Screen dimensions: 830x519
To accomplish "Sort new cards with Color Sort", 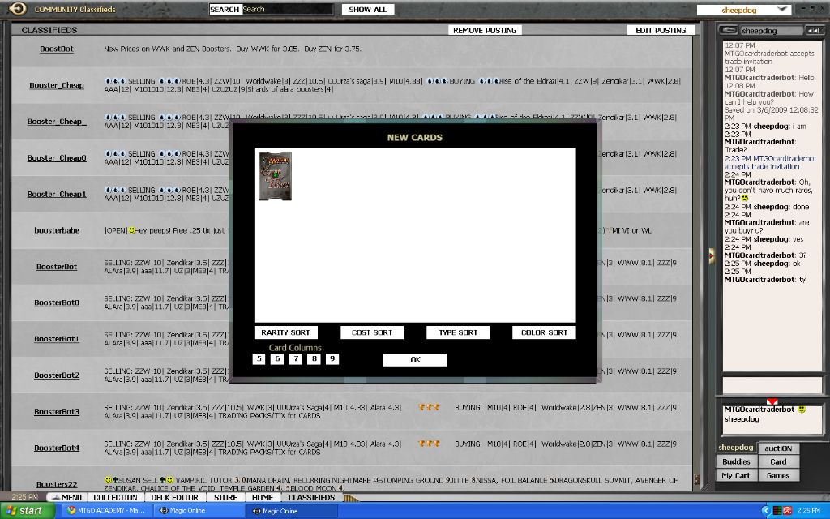I will point(544,332).
